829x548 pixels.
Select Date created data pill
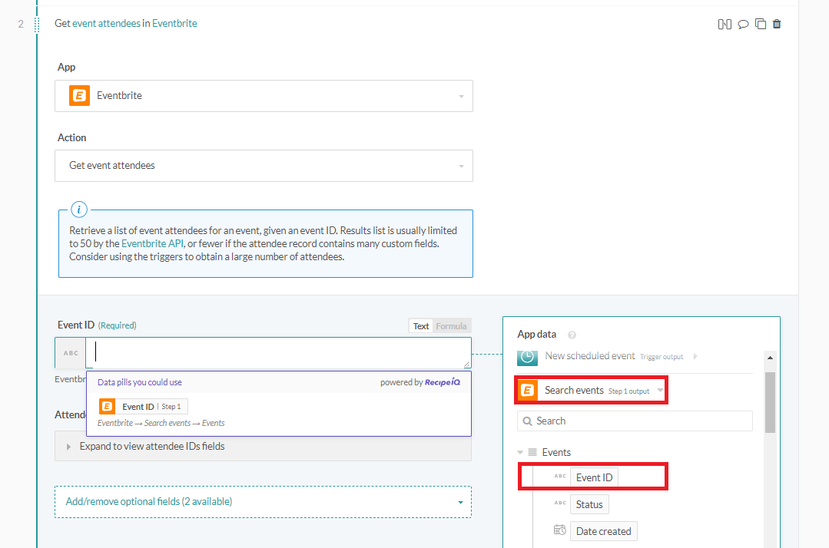coord(604,531)
